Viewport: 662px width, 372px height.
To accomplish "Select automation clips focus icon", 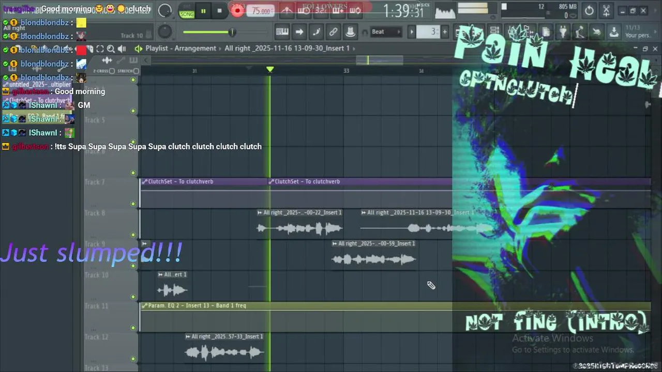I will (x=121, y=61).
